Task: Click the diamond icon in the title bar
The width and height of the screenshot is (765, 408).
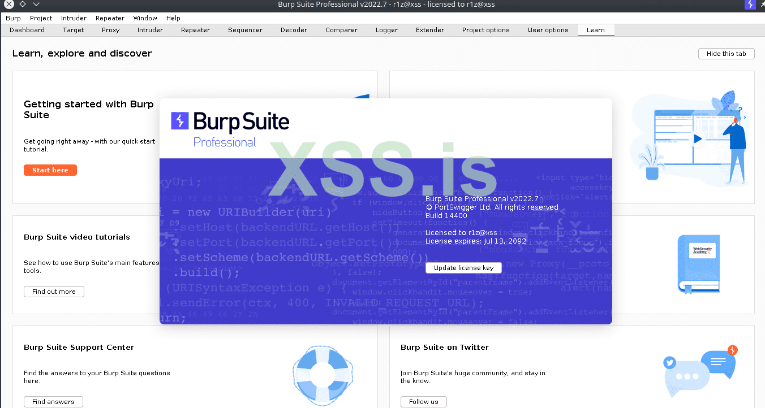Action: click(23, 5)
